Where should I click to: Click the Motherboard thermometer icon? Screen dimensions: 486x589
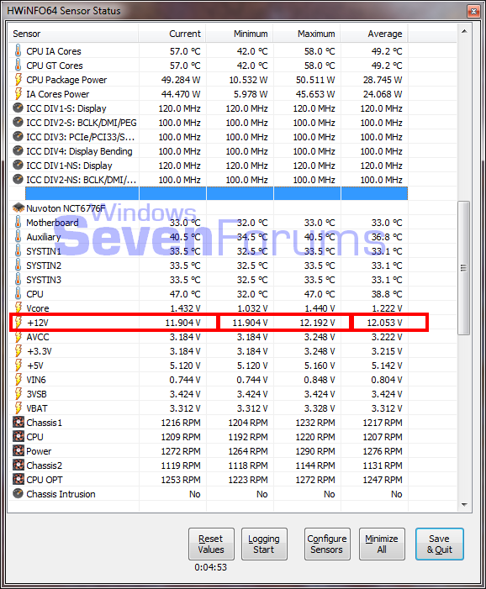[18, 222]
